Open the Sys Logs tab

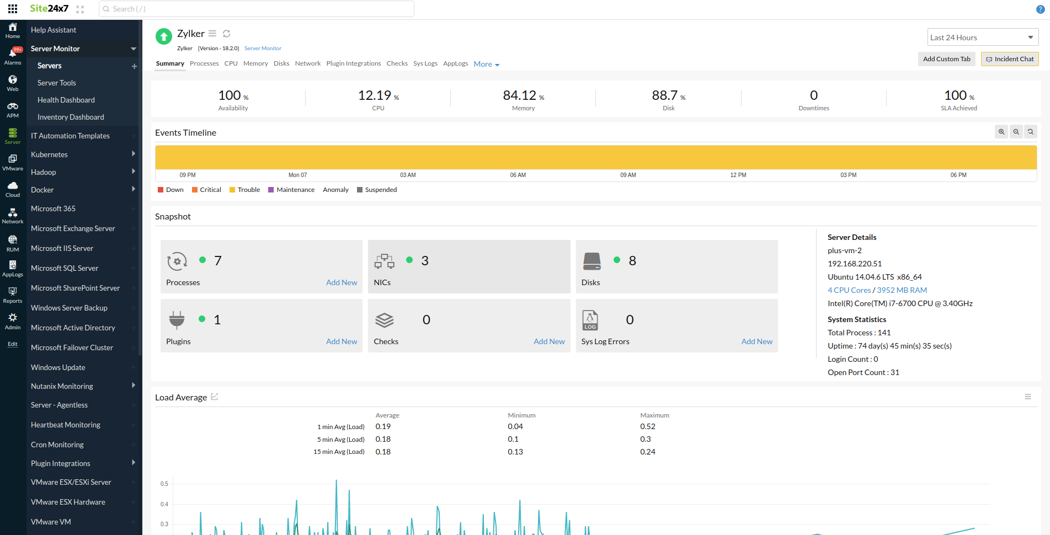tap(425, 63)
